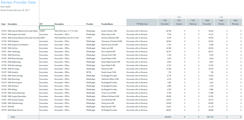Screen dimensions: 244x120
Task: Select EMA Nephrology description cell
Action: [14, 62]
